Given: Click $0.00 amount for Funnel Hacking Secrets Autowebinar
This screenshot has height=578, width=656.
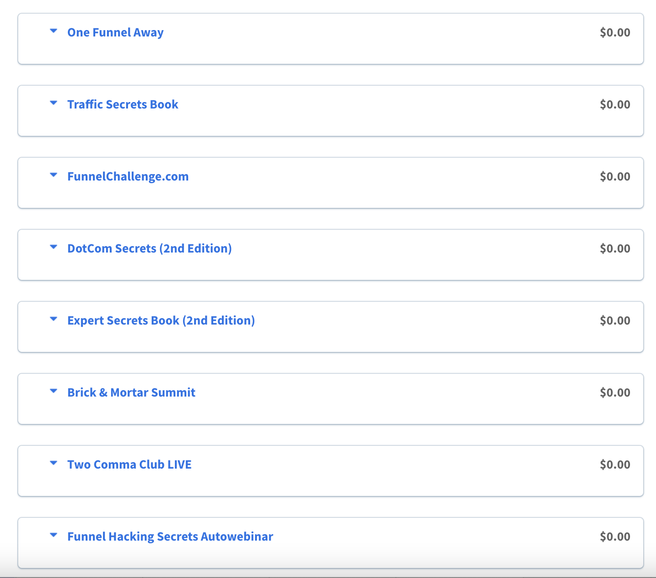Looking at the screenshot, I should [615, 537].
